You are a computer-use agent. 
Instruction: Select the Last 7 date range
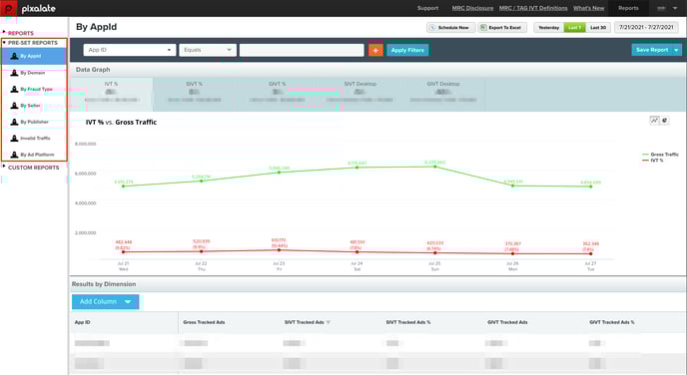pyautogui.click(x=574, y=28)
